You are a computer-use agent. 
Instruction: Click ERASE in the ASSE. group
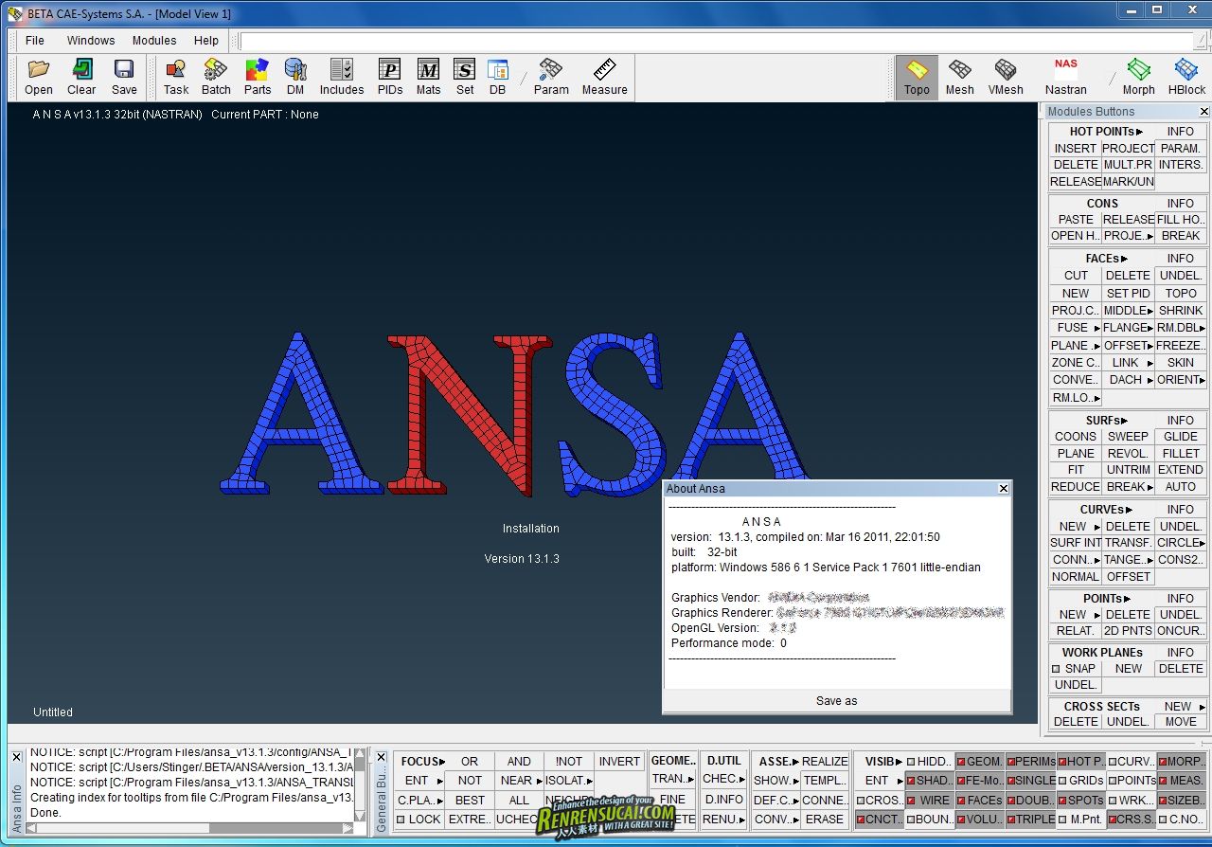825,820
